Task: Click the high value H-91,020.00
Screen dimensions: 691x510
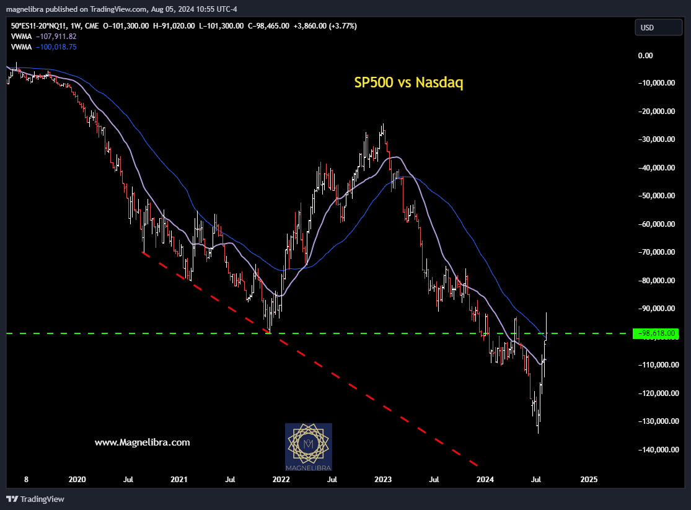Action: (174, 26)
